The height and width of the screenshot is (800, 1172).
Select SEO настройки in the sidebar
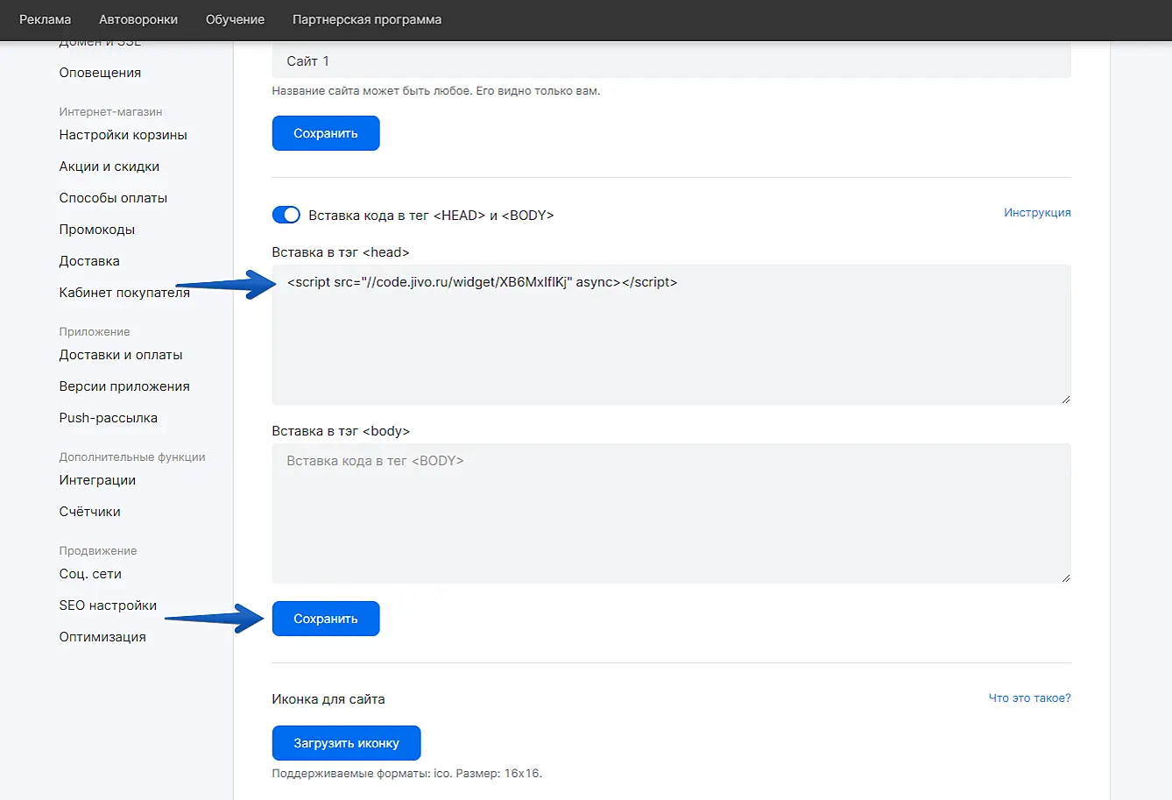coord(108,605)
